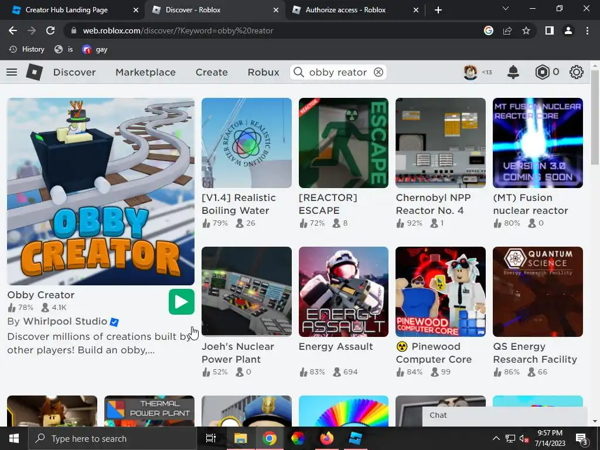600x450 pixels.
Task: Click the muted volume icon in tray
Action: click(x=524, y=438)
